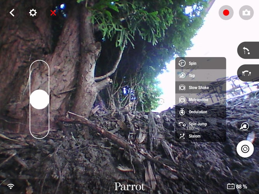
Task: Toggle the animations list button
Action: point(245,126)
